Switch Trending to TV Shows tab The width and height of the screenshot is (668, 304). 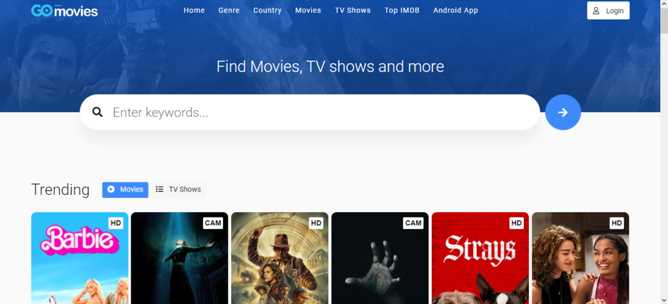178,189
